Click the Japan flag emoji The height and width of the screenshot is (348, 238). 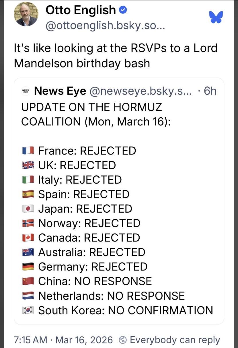click(28, 209)
